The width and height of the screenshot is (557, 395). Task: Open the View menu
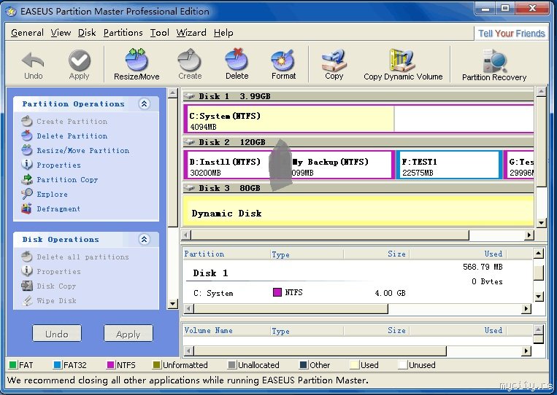(61, 33)
